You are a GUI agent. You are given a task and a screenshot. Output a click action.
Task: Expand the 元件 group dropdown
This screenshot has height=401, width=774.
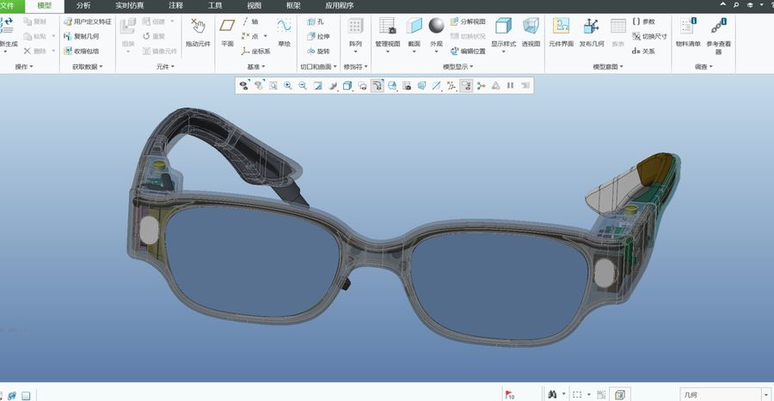[165, 66]
